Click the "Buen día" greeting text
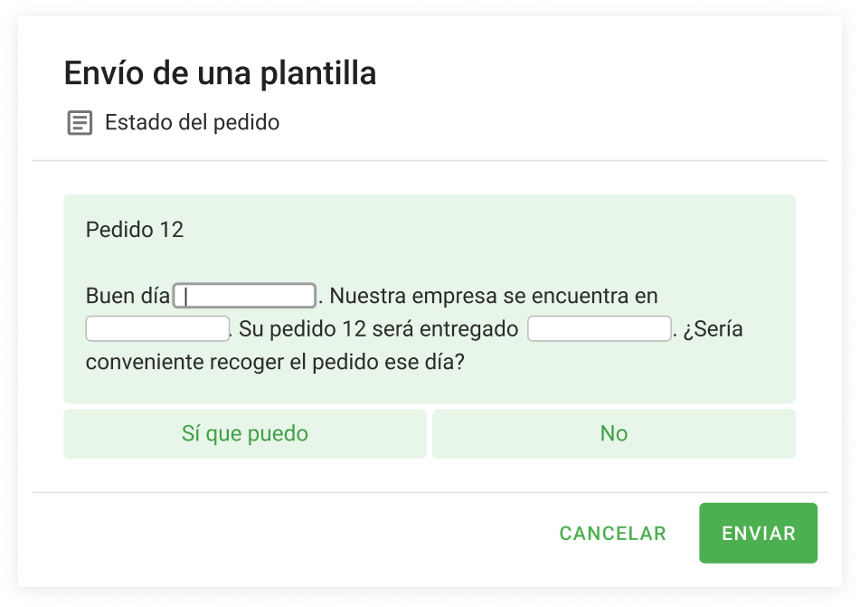The height and width of the screenshot is (607, 860). (128, 297)
